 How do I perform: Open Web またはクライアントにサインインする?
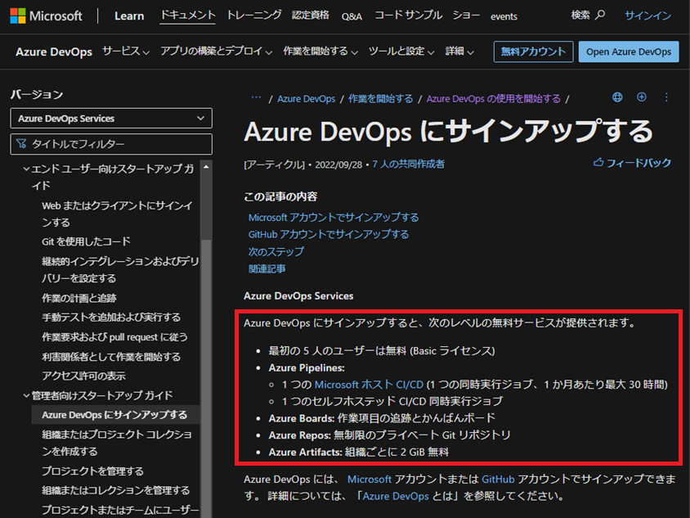(x=117, y=214)
